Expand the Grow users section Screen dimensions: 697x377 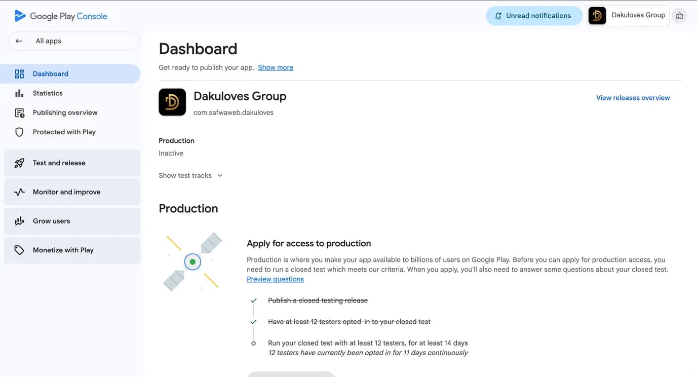[72, 221]
